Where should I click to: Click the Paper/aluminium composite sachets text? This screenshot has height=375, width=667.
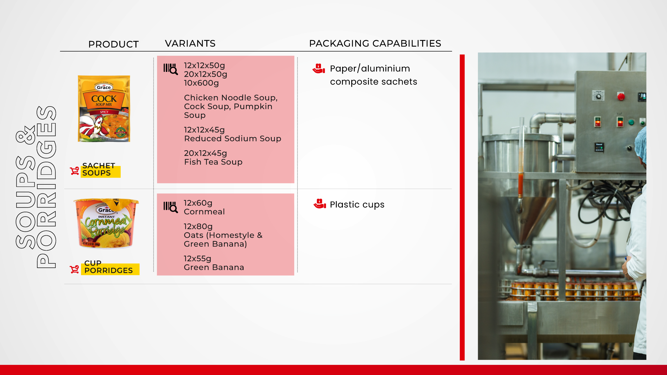(x=373, y=75)
